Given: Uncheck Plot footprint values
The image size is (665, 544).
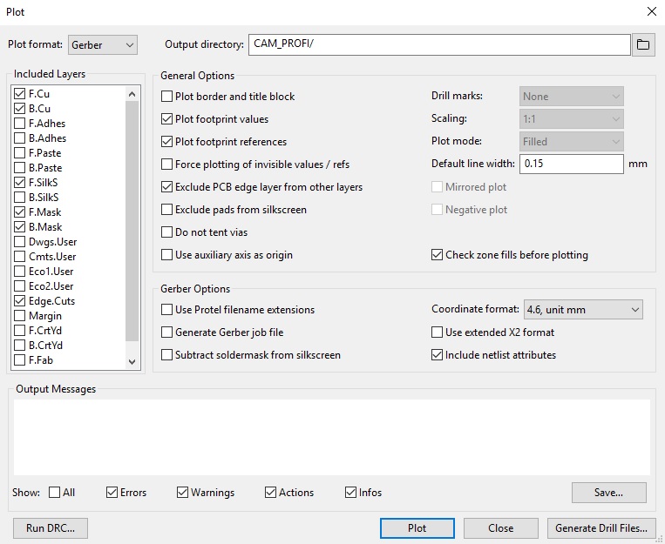Looking at the screenshot, I should [x=168, y=119].
